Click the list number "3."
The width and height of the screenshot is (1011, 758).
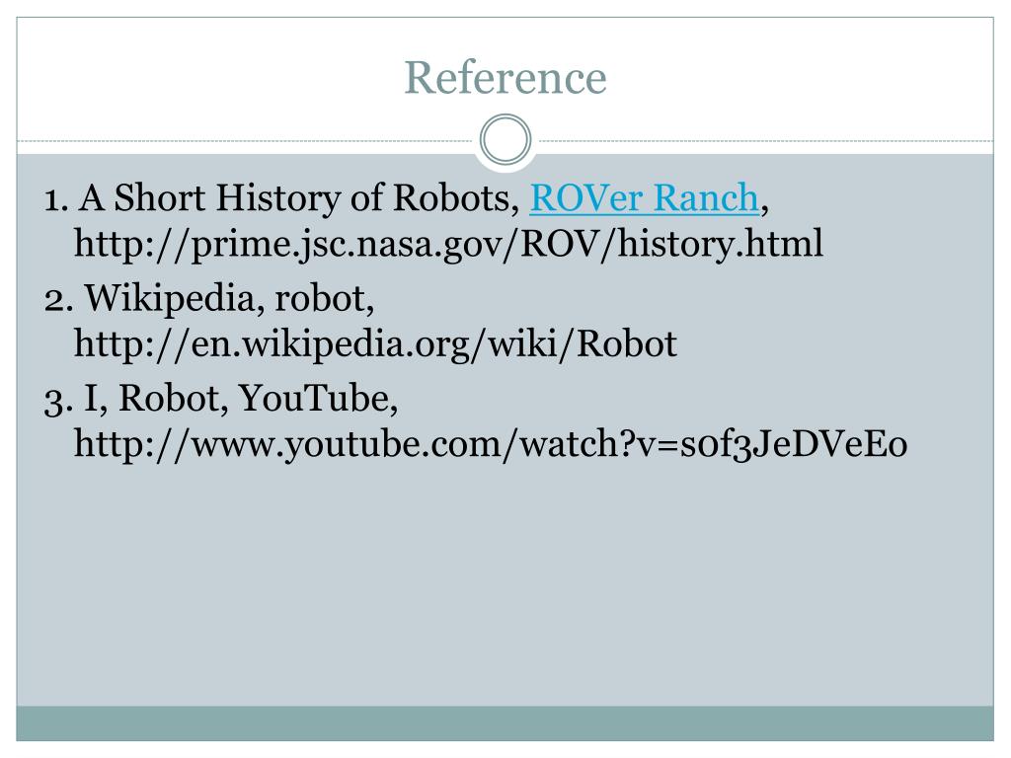(x=58, y=401)
